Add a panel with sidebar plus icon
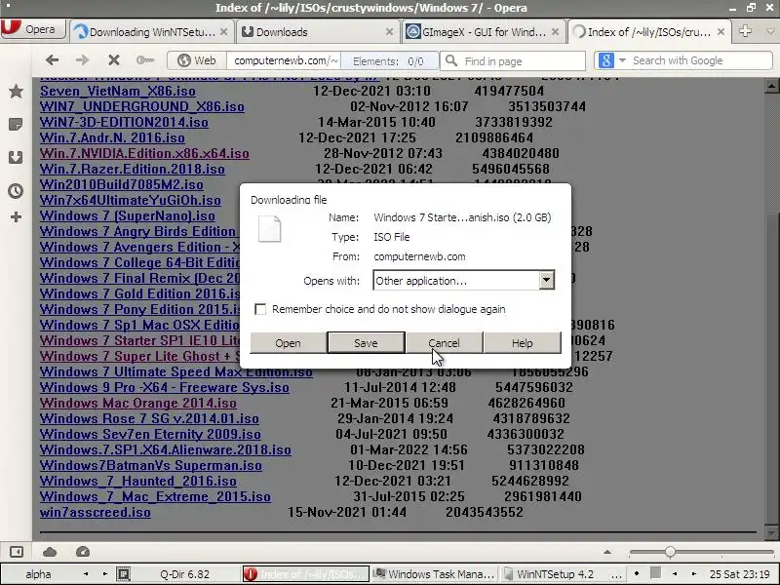This screenshot has height=585, width=780. (x=16, y=216)
